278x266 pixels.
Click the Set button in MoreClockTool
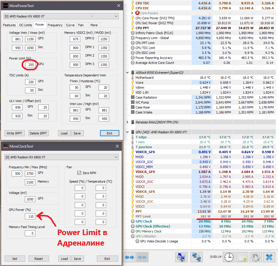click(15, 258)
